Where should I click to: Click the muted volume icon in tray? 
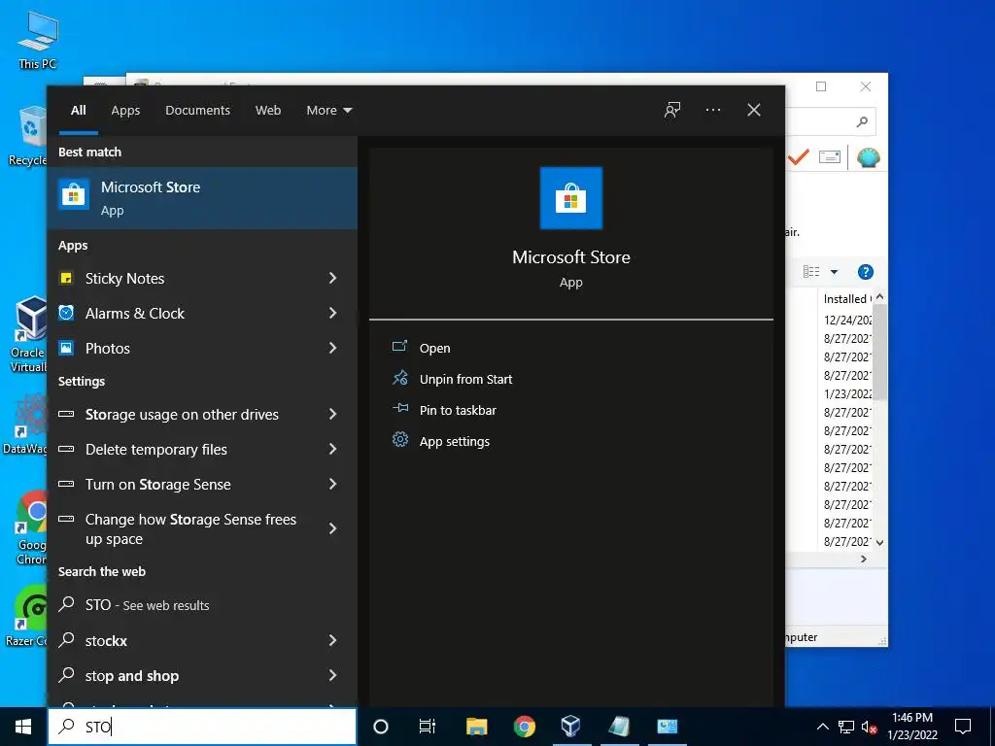point(870,727)
